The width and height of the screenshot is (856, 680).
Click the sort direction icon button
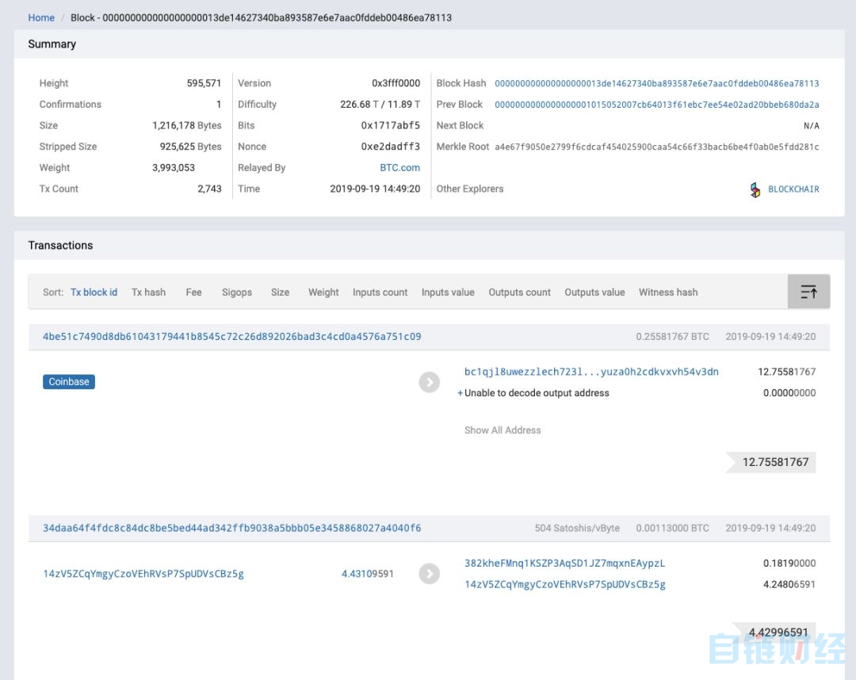[x=808, y=292]
